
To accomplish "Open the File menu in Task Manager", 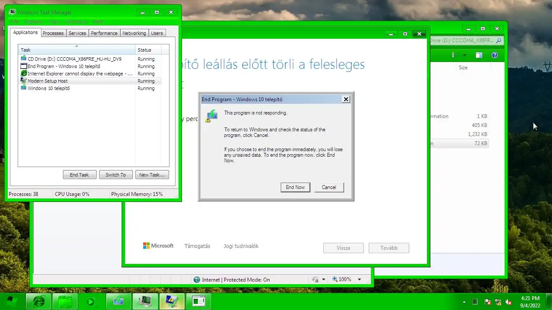I will coord(15,22).
